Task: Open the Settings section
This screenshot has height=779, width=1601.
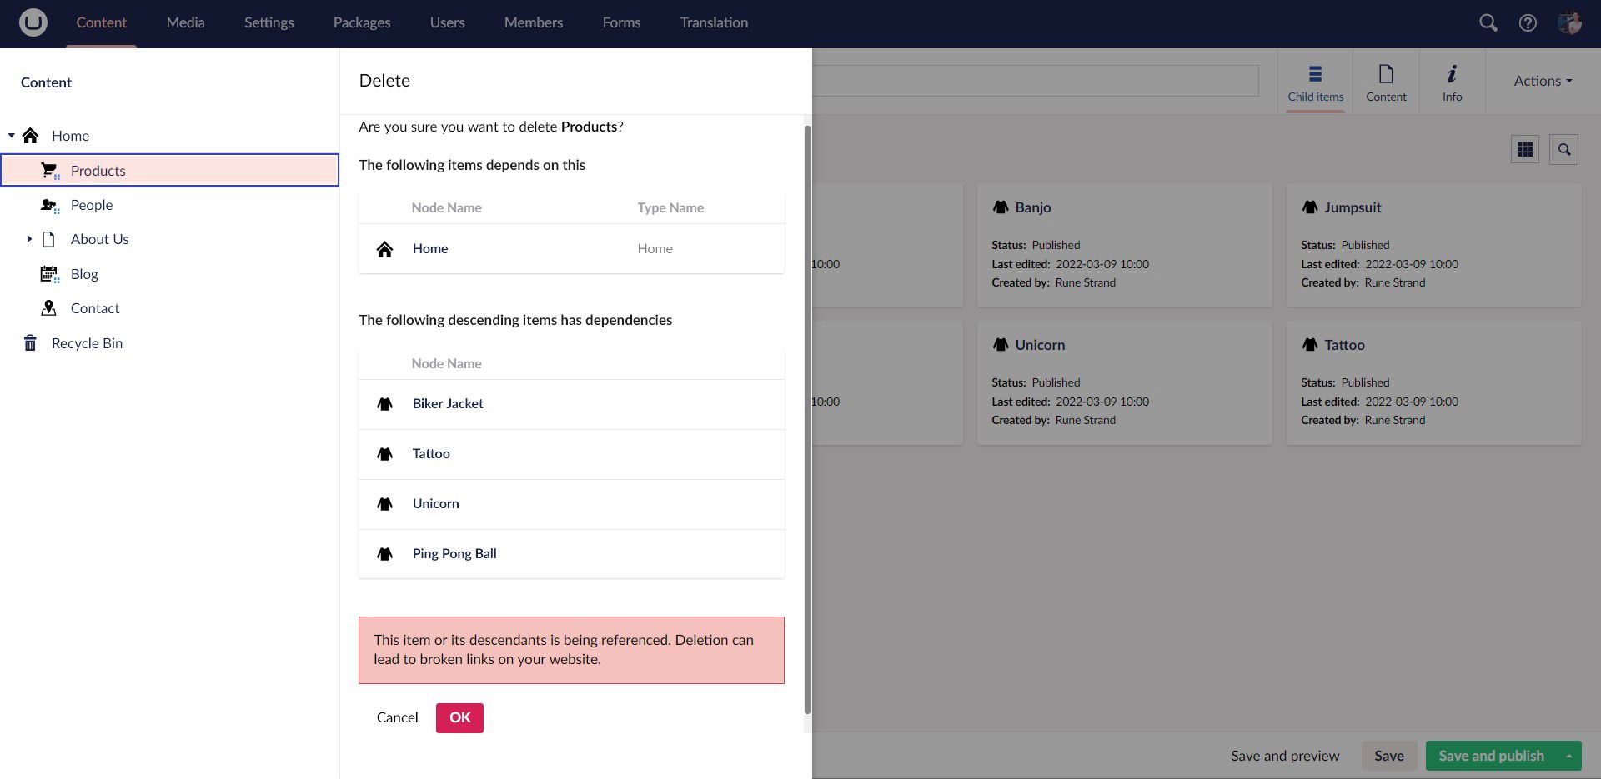Action: 269,22
